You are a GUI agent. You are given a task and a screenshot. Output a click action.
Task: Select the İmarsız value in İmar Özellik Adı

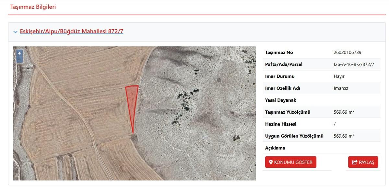point(341,88)
